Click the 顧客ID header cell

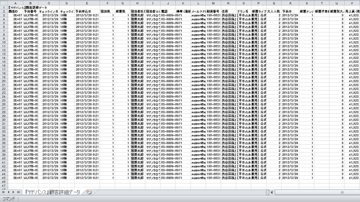(x=15, y=11)
